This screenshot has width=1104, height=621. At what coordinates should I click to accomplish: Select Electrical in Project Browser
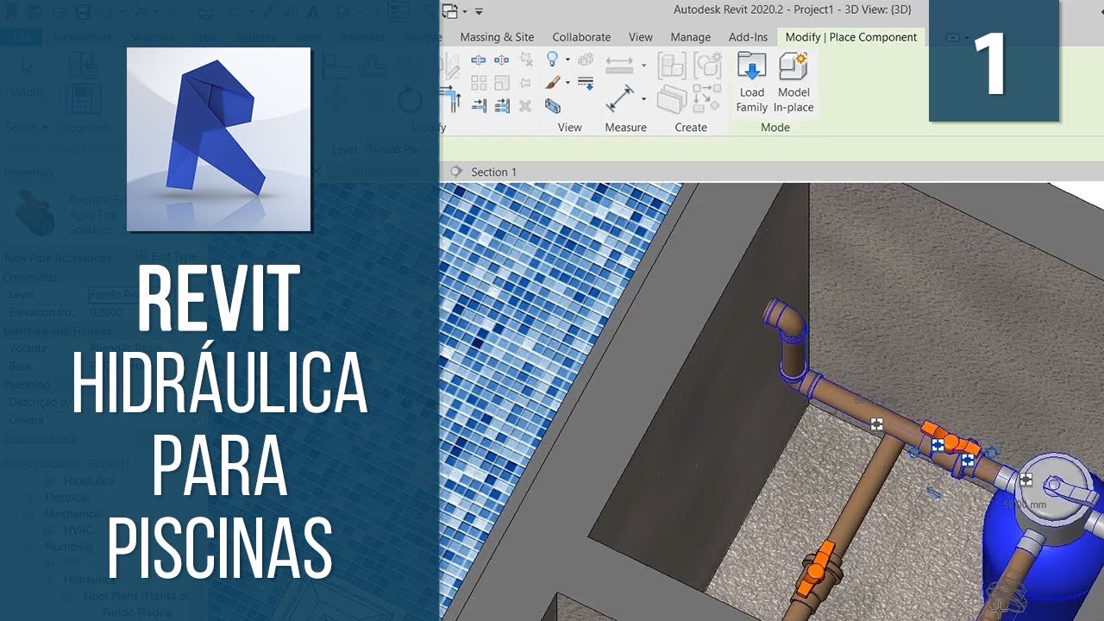(x=66, y=497)
